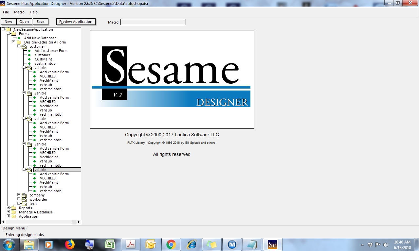Switch to the Sd Sesame Designer taskbar icon

273,244
